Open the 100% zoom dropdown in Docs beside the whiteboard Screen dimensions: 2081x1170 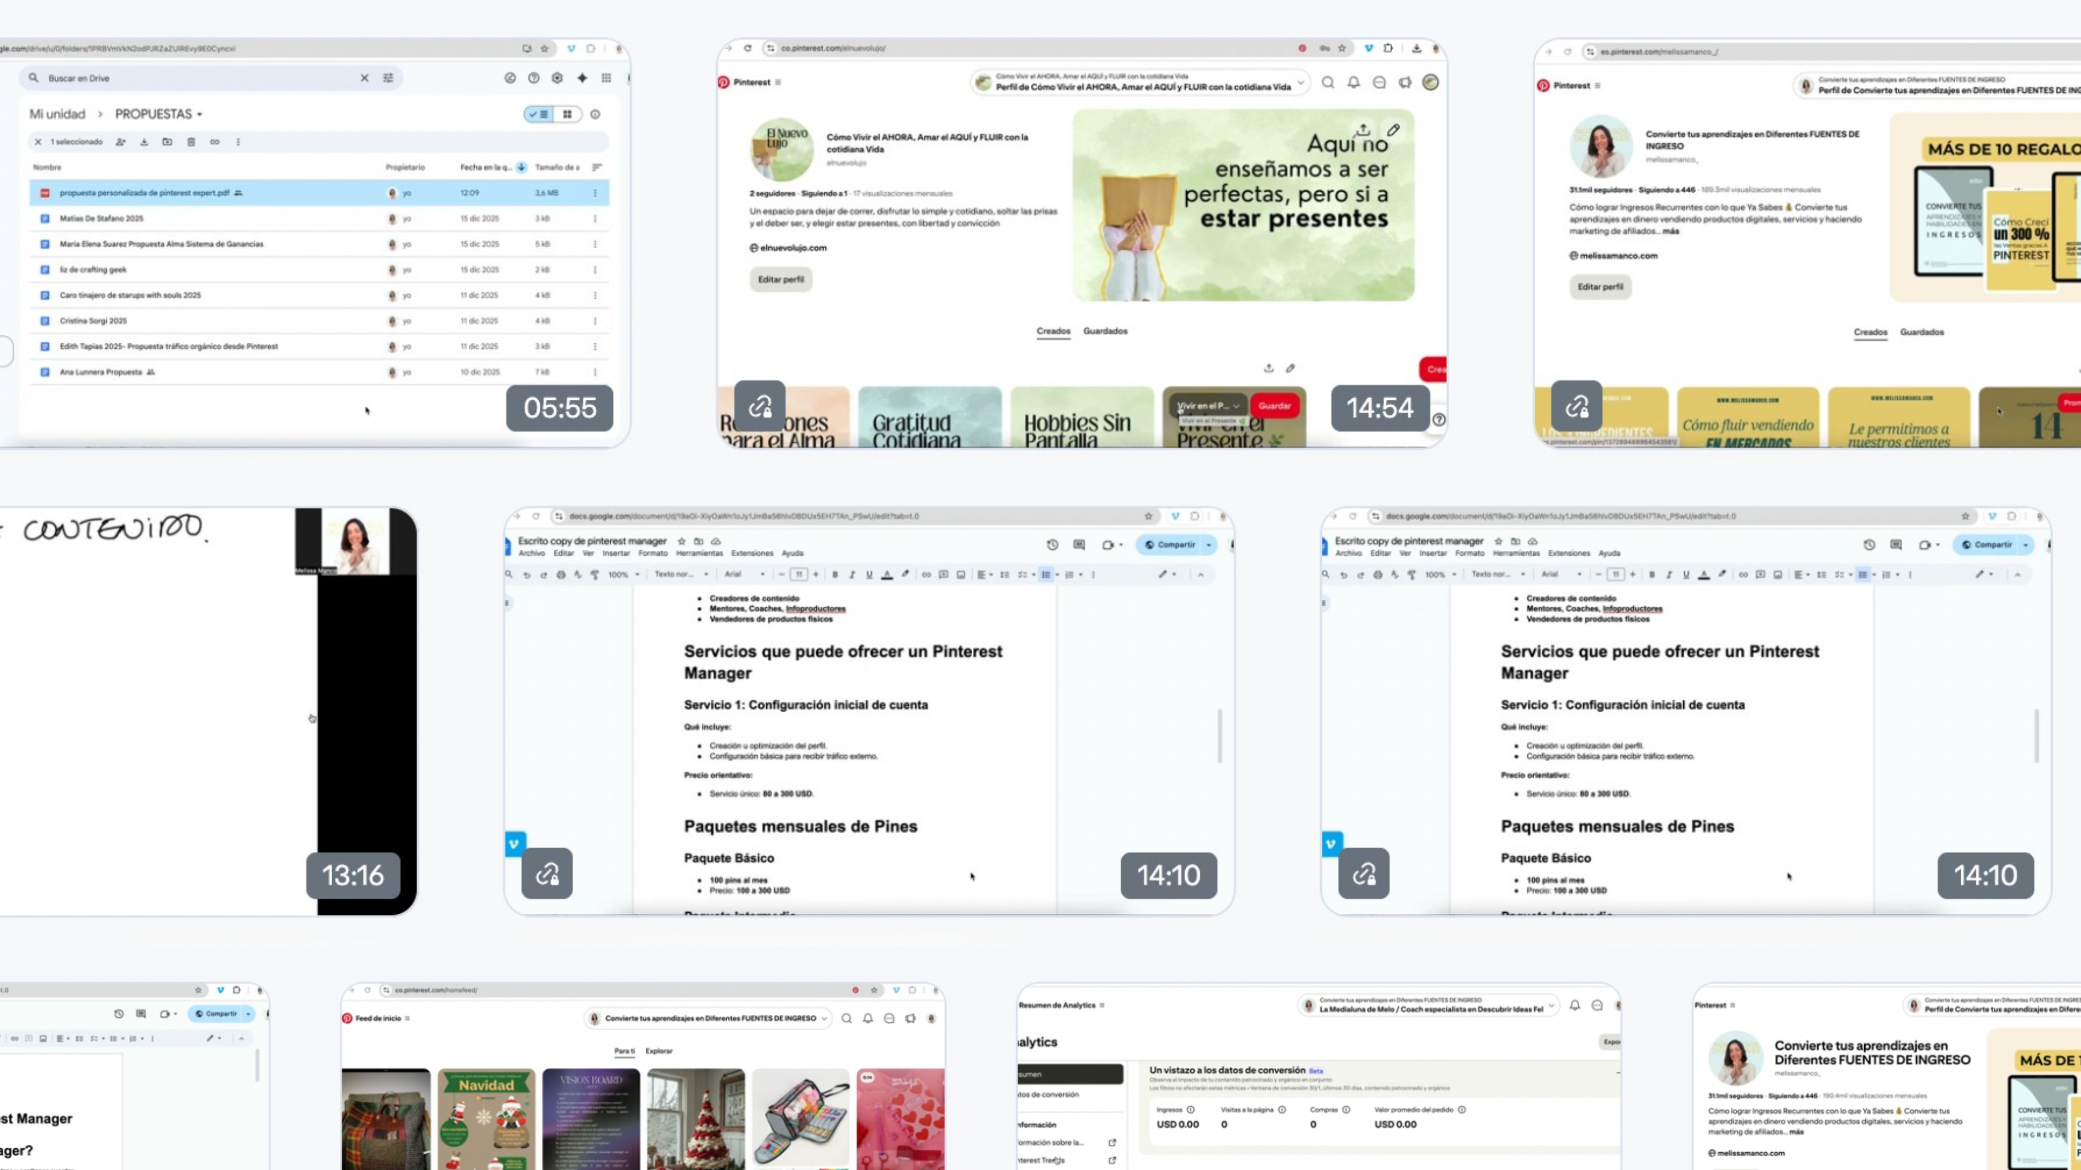click(x=624, y=575)
